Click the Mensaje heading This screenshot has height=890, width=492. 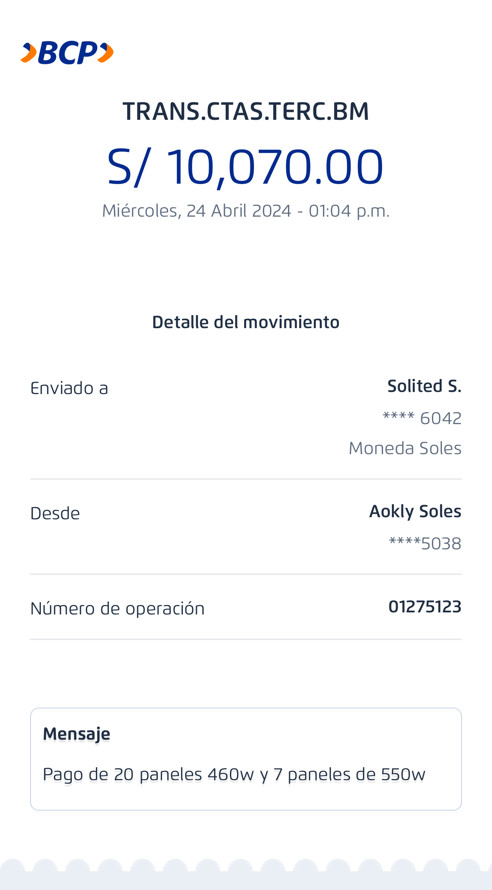coord(77,734)
